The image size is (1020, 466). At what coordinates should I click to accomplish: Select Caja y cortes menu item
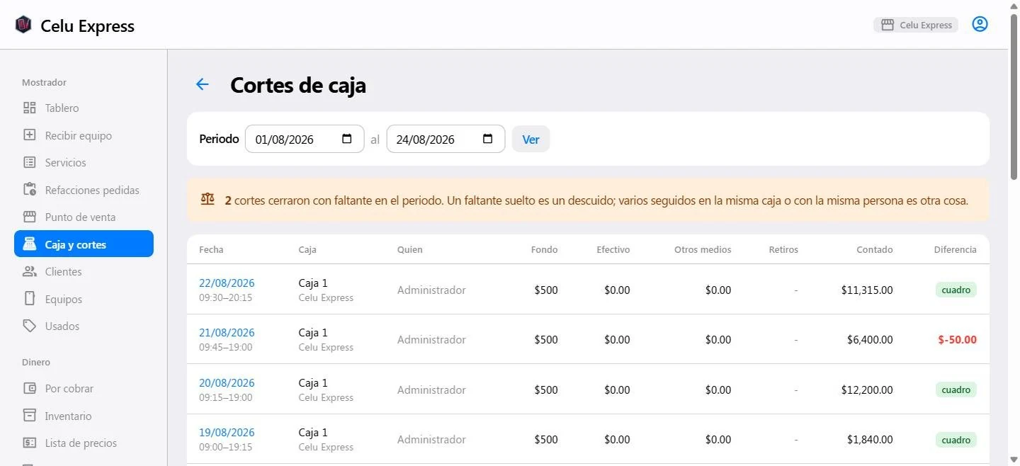84,244
